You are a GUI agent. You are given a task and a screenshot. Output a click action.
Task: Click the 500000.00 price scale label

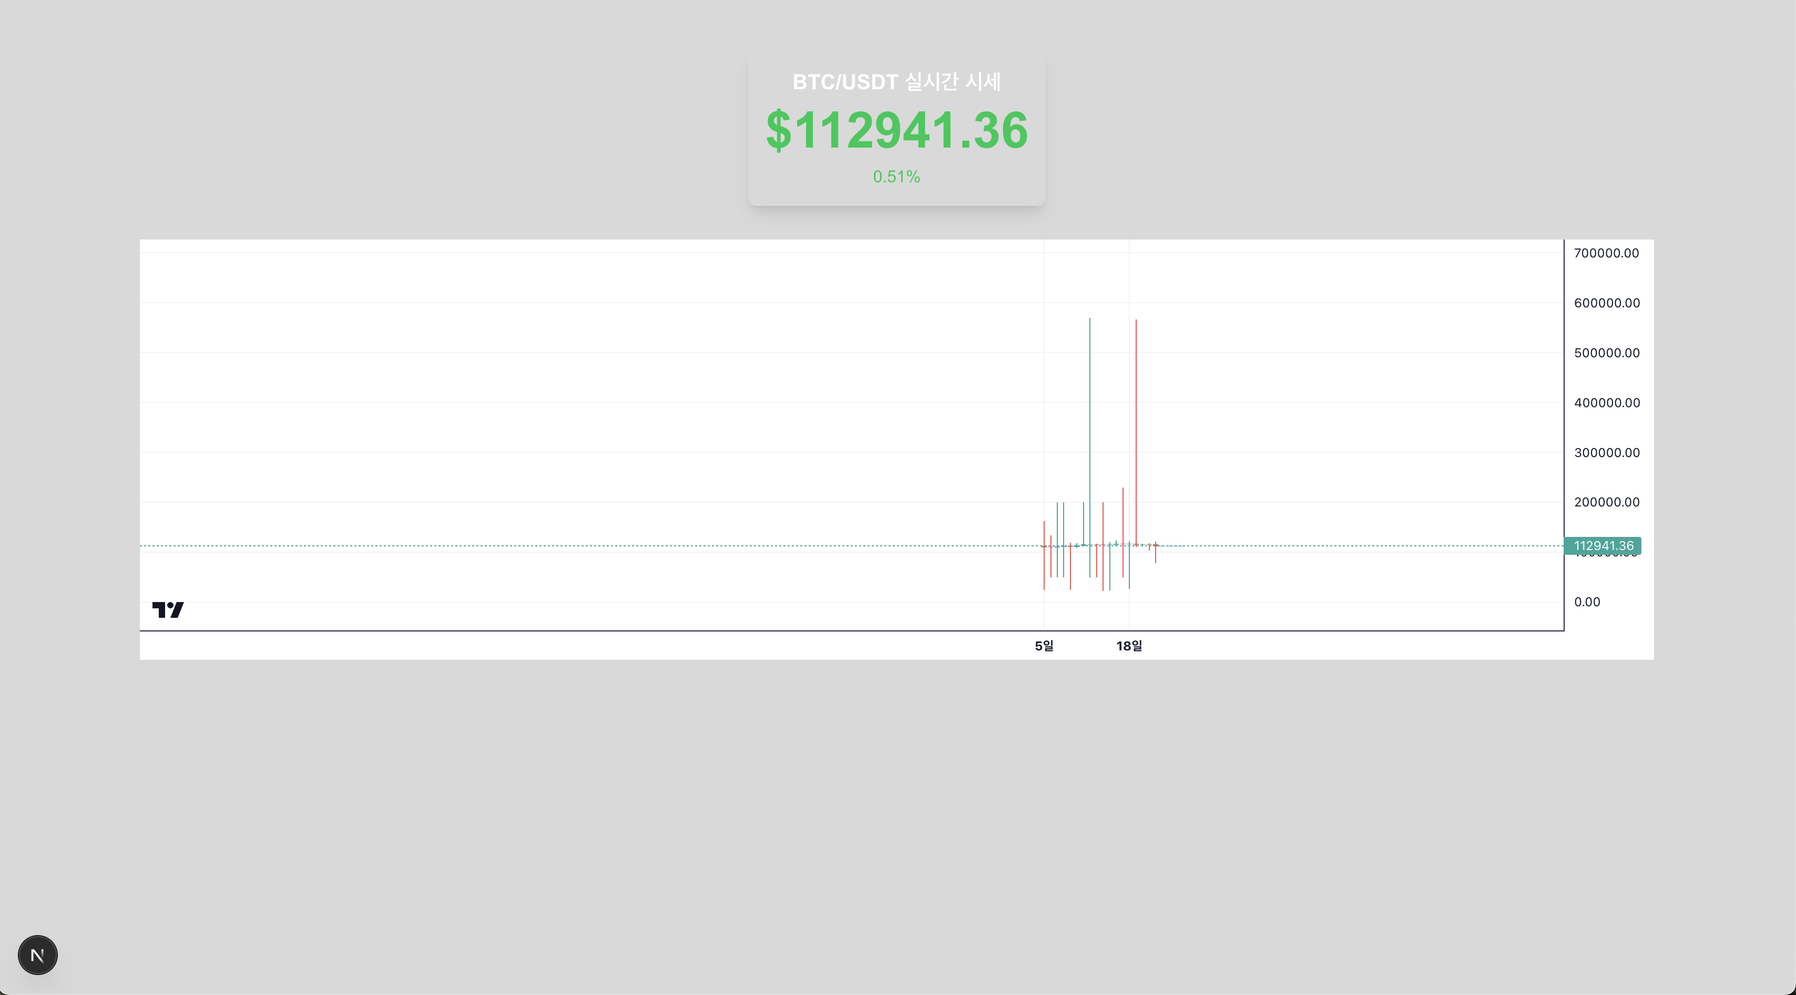(1606, 353)
